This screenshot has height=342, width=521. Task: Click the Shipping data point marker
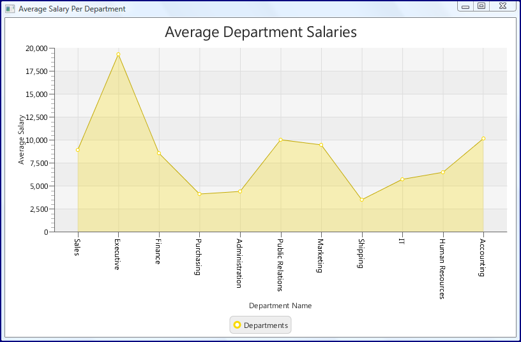pyautogui.click(x=362, y=200)
